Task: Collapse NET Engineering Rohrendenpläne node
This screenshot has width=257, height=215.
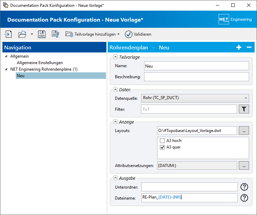Action: [6, 69]
